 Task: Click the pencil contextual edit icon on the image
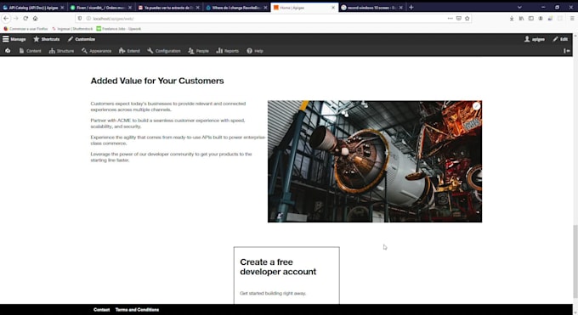[x=476, y=106]
